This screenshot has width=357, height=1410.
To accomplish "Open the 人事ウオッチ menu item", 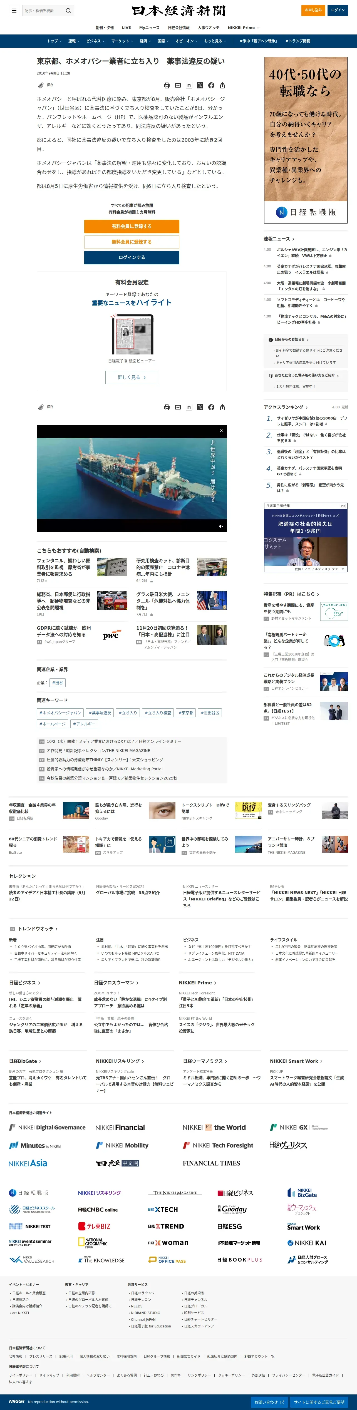I will [209, 27].
